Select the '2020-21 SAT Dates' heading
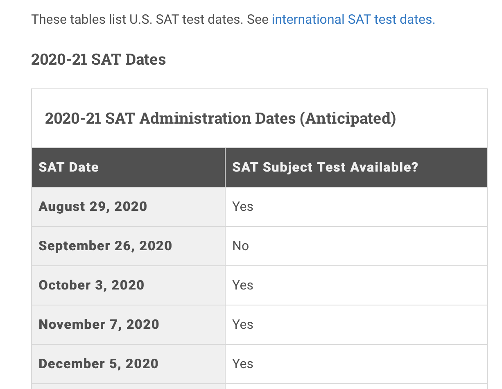 click(x=99, y=59)
